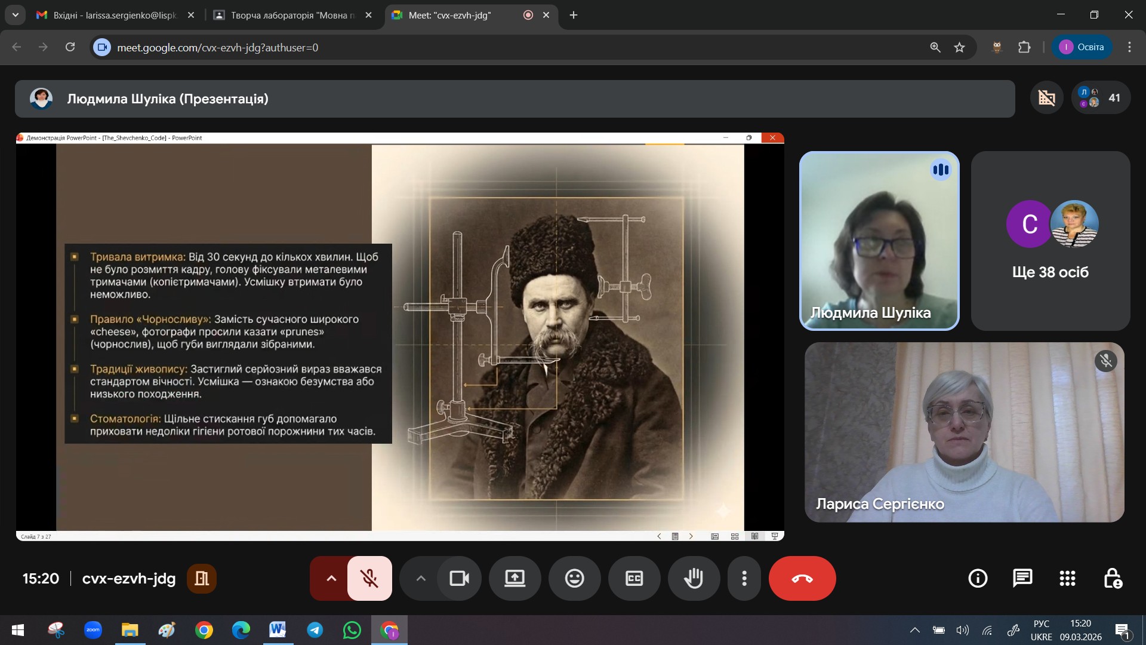
Task: Click the Ще 38 осіб participants tile
Action: [1050, 241]
